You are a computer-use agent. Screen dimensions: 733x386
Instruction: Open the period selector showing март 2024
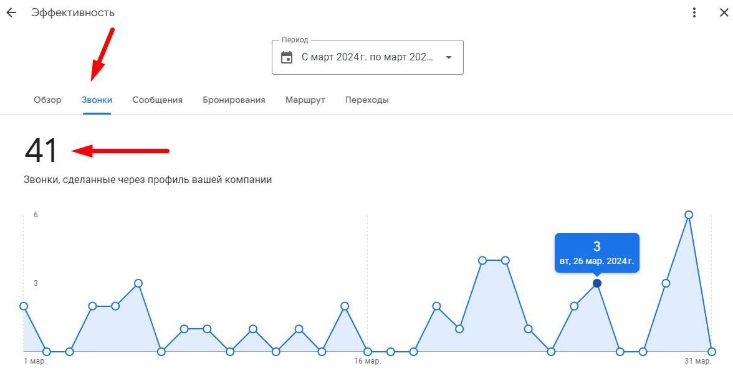[x=368, y=57]
